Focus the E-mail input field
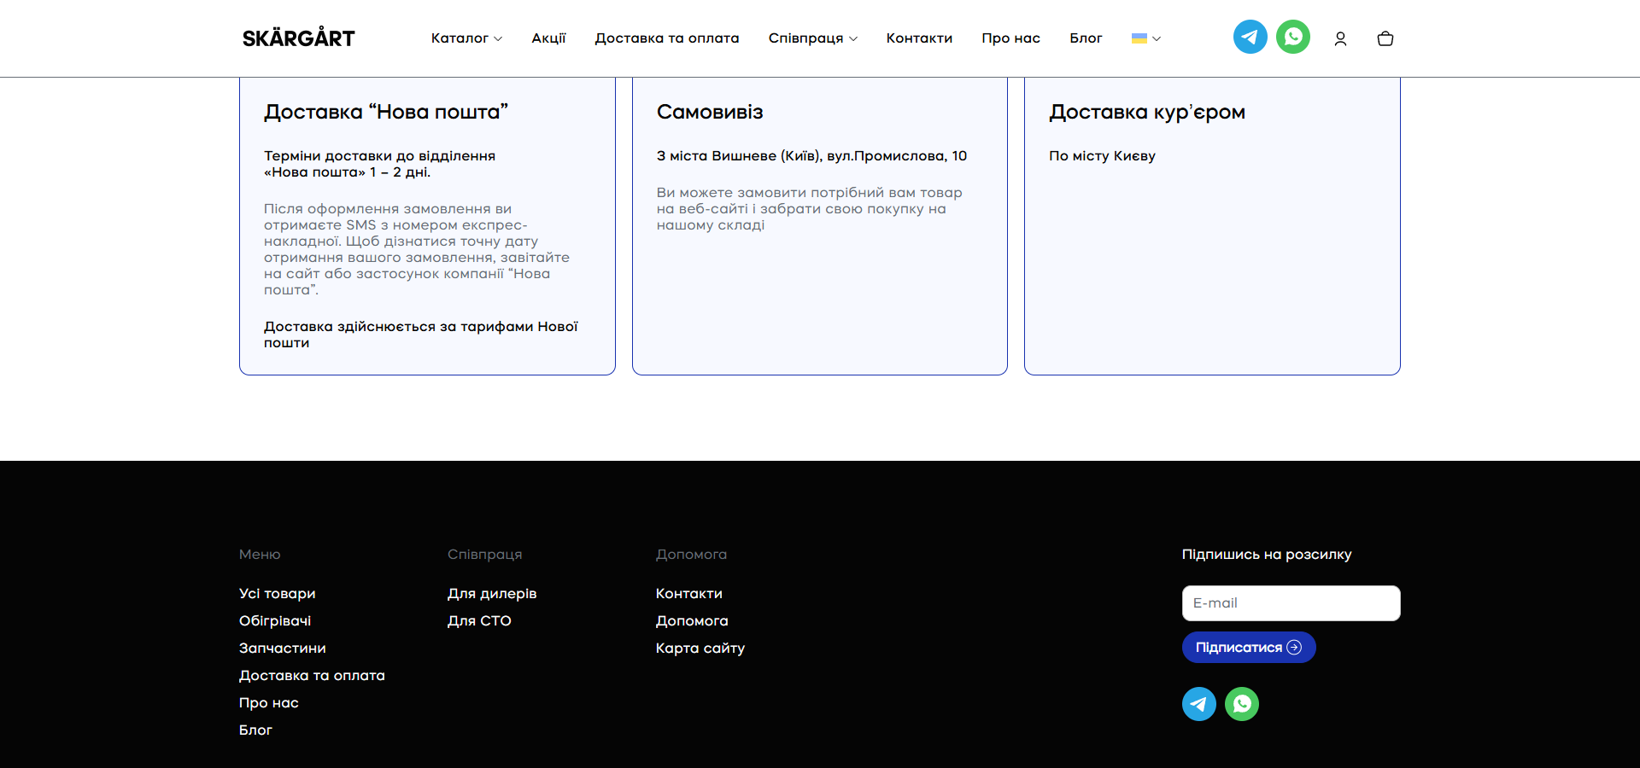Viewport: 1640px width, 768px height. (1291, 603)
